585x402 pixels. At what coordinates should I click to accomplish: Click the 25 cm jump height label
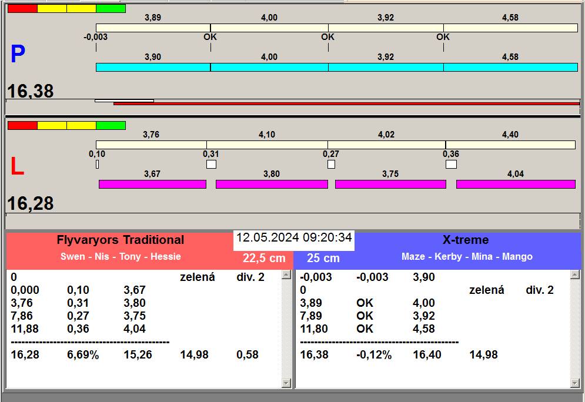point(323,258)
